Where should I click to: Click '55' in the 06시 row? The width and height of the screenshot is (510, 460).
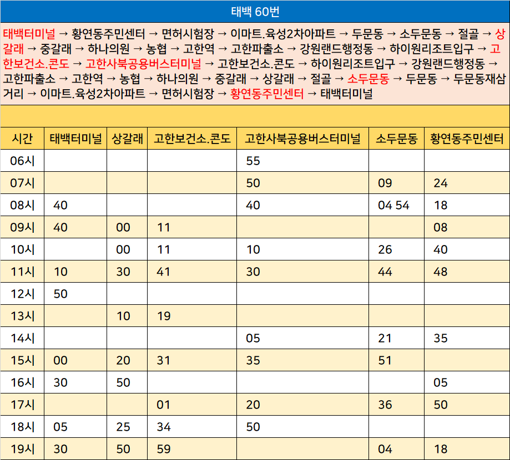coord(253,161)
